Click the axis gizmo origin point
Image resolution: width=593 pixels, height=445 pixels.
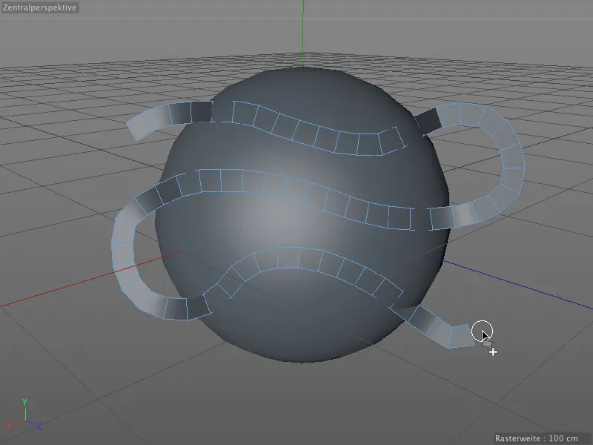click(26, 421)
